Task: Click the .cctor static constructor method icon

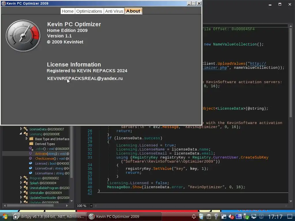Action: click(31, 149)
